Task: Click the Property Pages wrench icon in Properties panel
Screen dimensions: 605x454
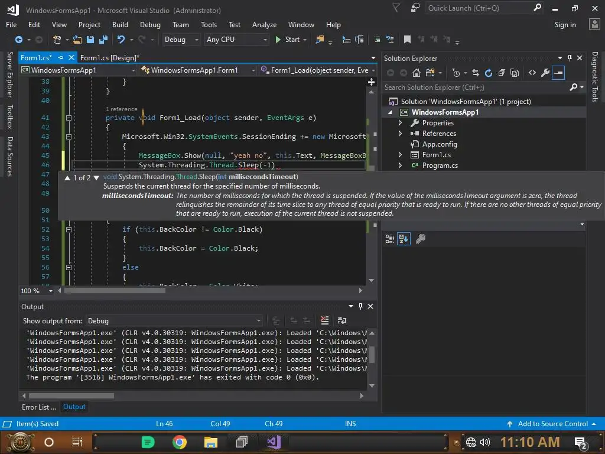Action: click(421, 239)
